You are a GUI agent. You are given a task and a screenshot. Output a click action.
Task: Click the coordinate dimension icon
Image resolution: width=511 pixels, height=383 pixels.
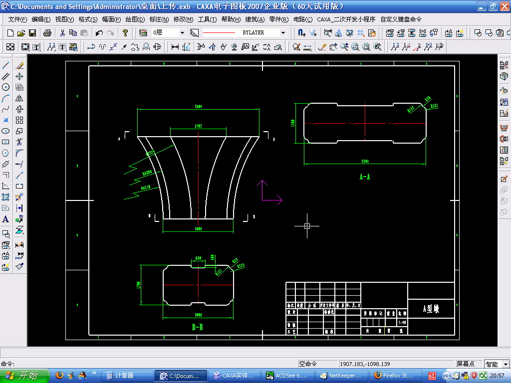(186, 47)
